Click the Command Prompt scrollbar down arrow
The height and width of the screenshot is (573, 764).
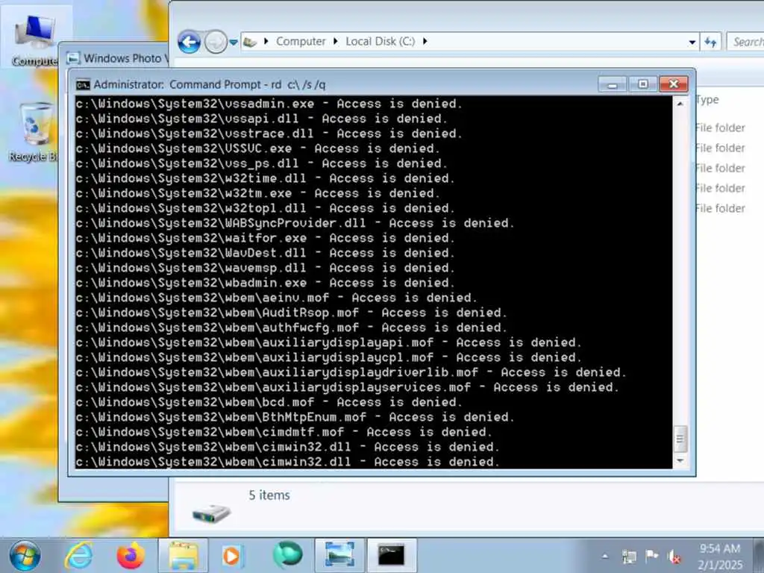pos(680,460)
